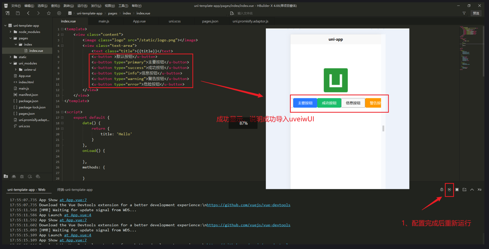Click the binoculars search icon in the sidebar bottom
Image resolution: width=489 pixels, height=249 pixels.
tap(14, 176)
